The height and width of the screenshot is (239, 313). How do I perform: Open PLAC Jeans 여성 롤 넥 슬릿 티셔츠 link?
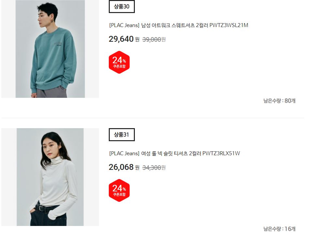click(x=175, y=154)
